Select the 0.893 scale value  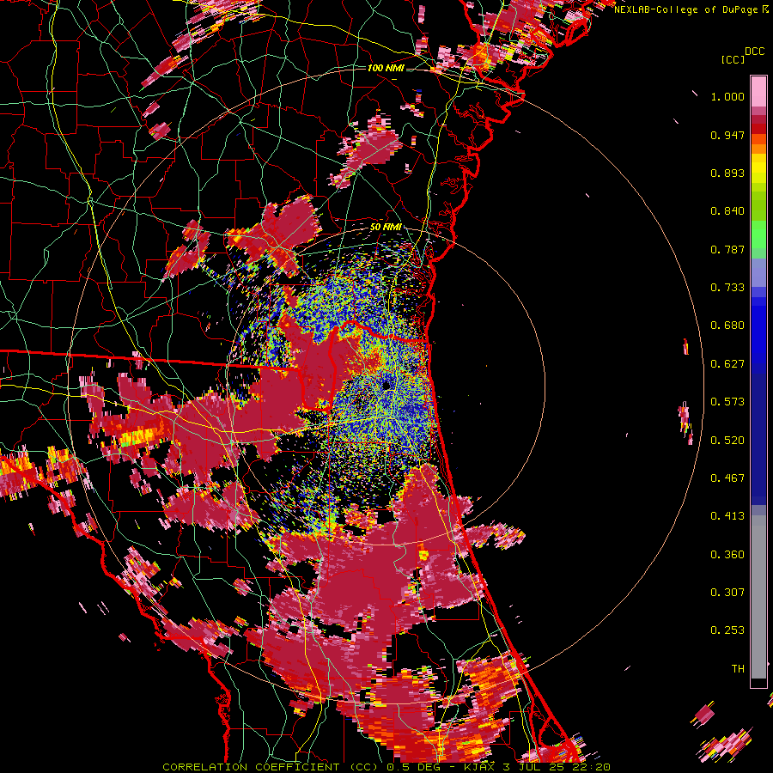point(727,173)
